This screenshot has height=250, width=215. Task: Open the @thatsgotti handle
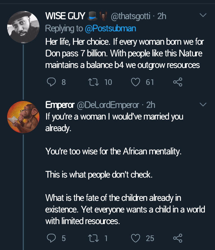pyautogui.click(x=130, y=16)
